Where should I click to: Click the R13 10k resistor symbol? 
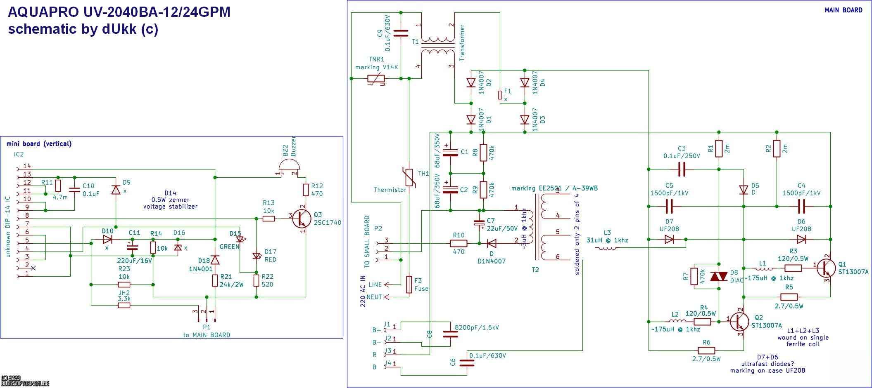pyautogui.click(x=268, y=219)
